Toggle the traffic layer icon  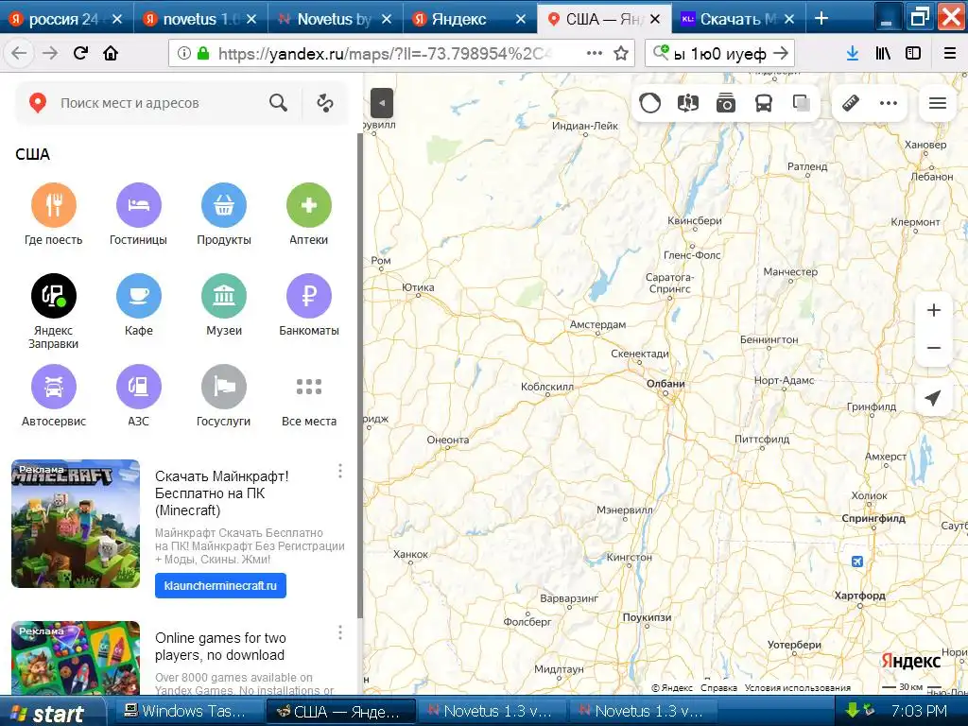(x=650, y=103)
